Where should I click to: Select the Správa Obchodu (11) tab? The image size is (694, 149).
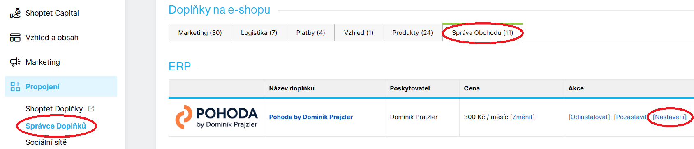tap(483, 33)
